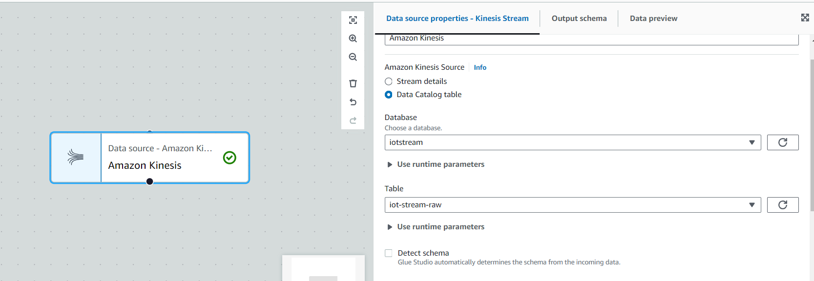Click the Info link beside Kinesis Source

click(x=480, y=68)
